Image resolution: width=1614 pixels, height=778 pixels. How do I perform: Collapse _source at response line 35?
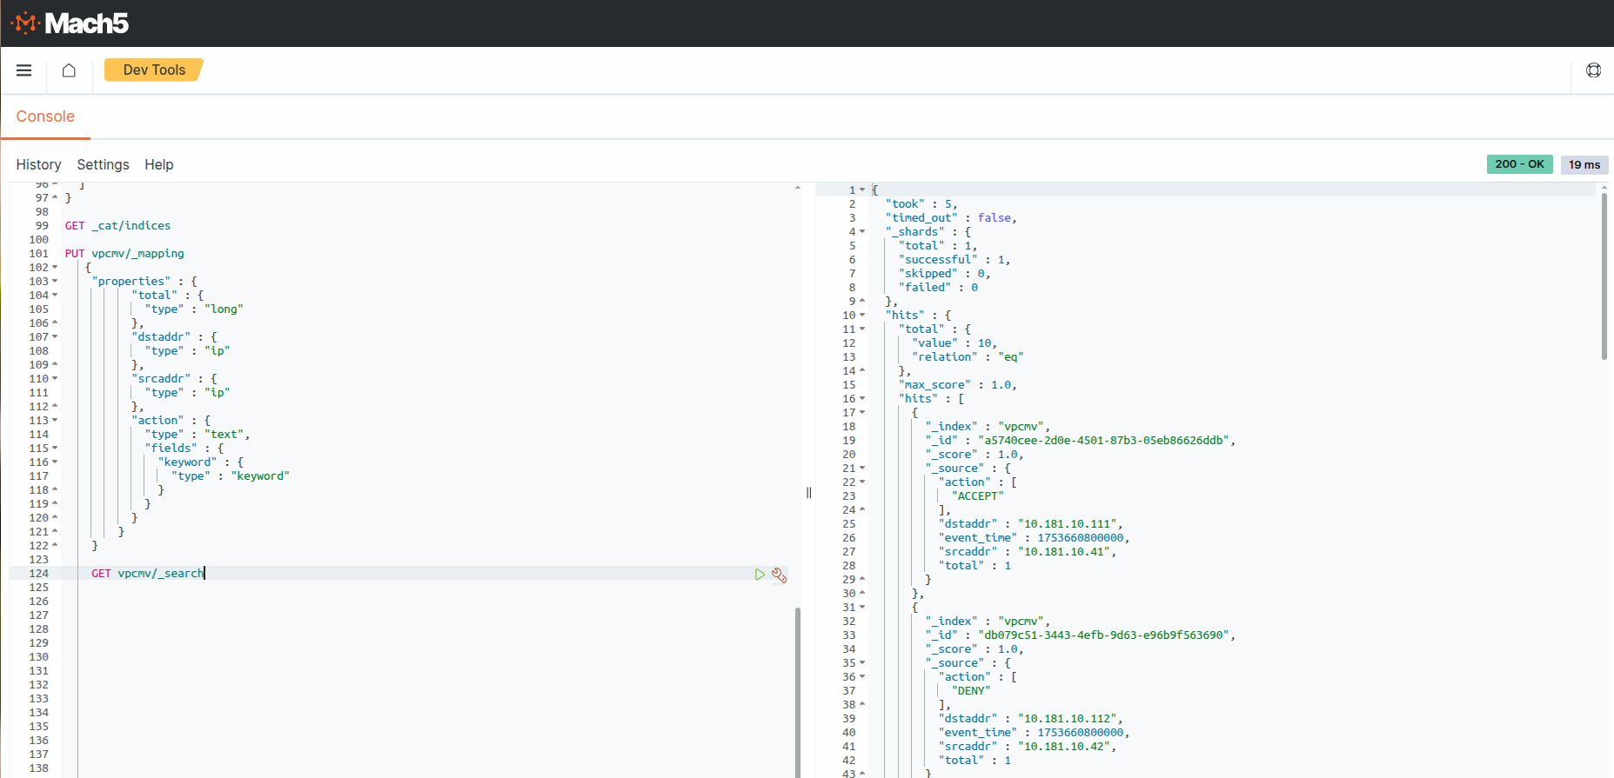(x=862, y=663)
